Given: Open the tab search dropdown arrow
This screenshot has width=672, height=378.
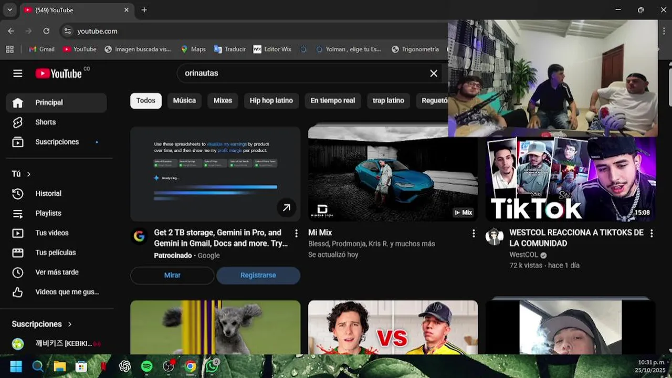Looking at the screenshot, I should (9, 10).
